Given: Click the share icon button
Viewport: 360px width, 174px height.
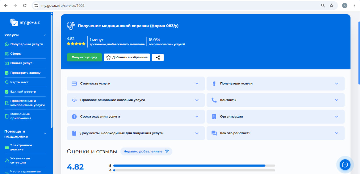Looking at the screenshot, I should tap(158, 57).
